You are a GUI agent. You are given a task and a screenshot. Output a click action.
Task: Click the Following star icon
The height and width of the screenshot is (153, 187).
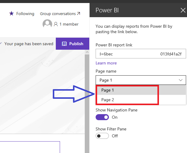point(11,14)
